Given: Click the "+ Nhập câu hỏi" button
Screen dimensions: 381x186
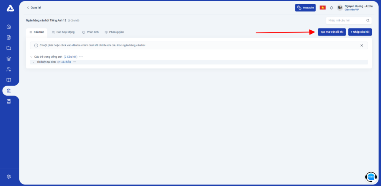Looking at the screenshot, I should click(x=360, y=32).
